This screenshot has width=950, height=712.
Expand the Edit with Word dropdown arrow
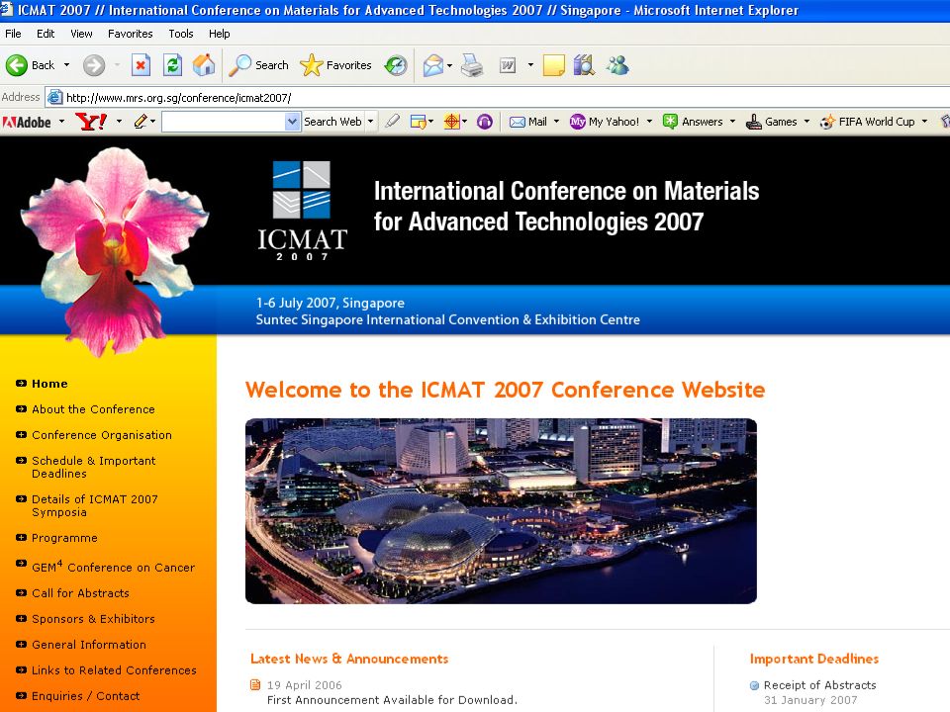point(530,65)
